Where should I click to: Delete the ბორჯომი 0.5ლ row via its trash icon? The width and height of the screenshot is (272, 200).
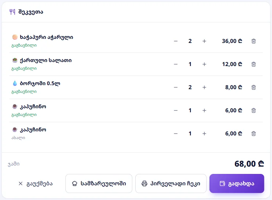(x=254, y=87)
